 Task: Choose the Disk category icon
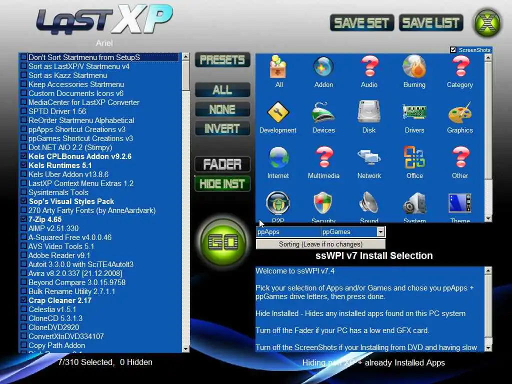coord(369,112)
